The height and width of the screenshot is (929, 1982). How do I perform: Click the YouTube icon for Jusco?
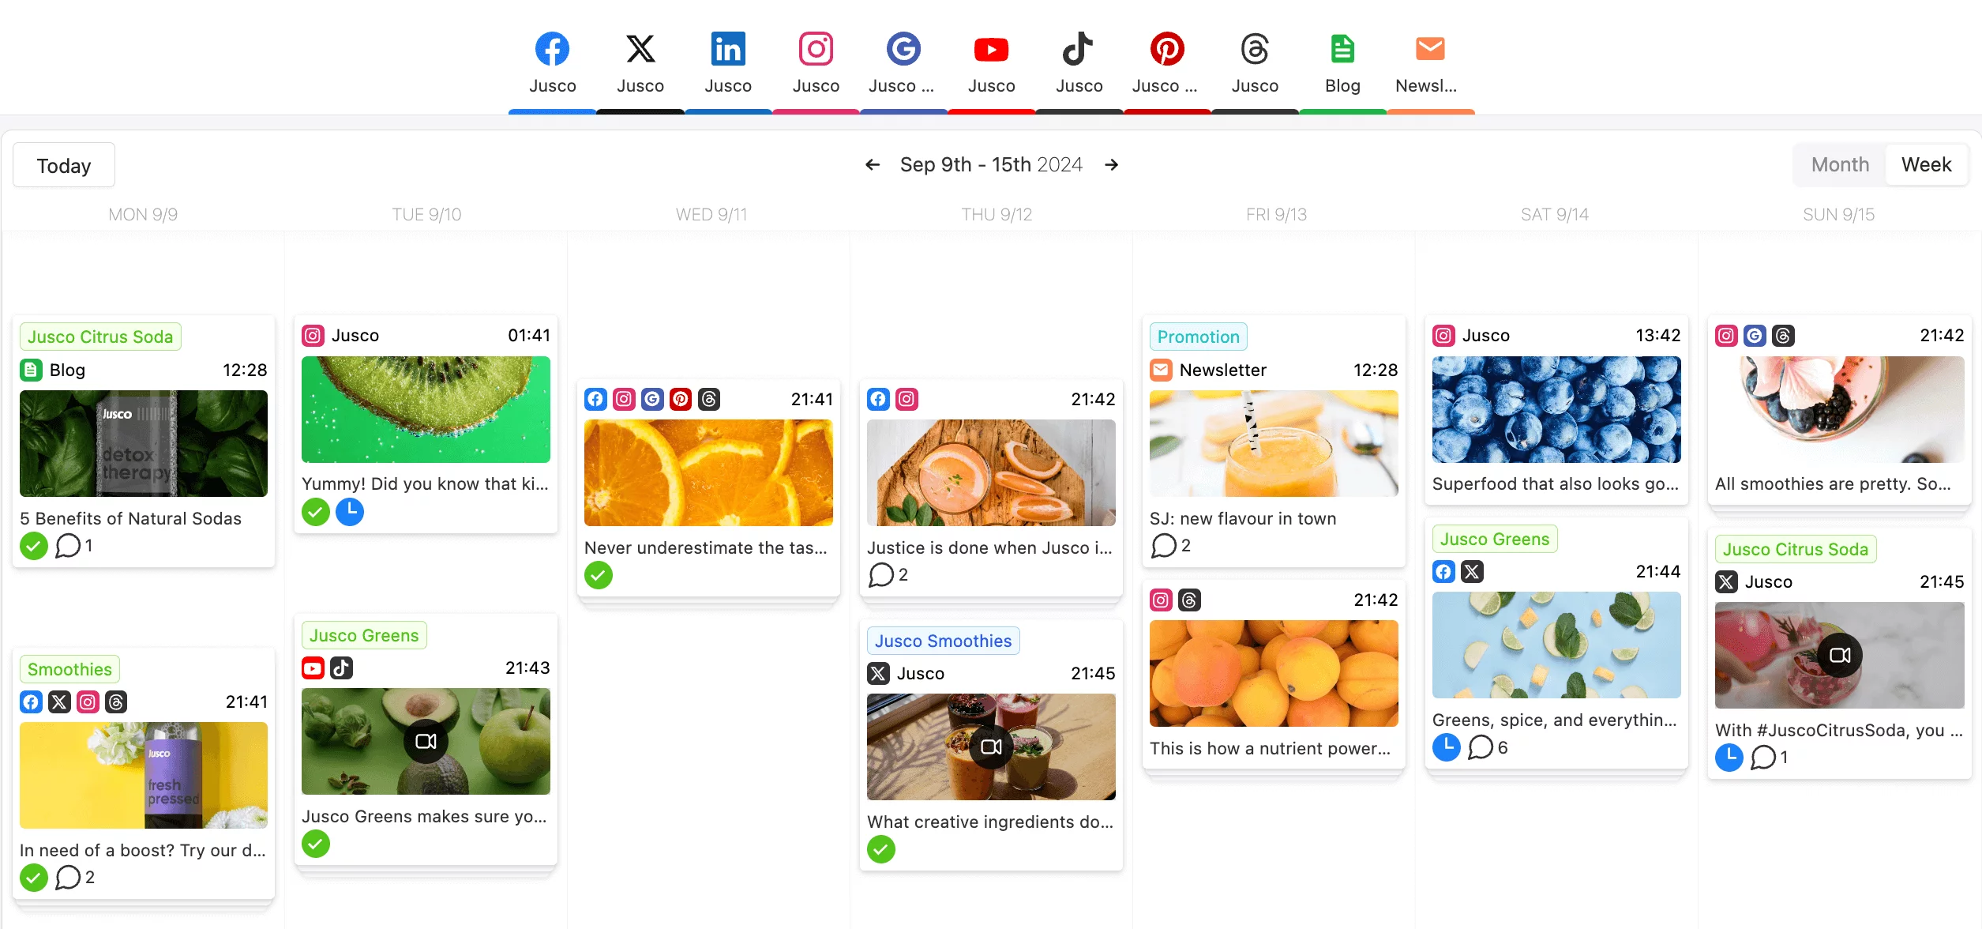pyautogui.click(x=989, y=51)
